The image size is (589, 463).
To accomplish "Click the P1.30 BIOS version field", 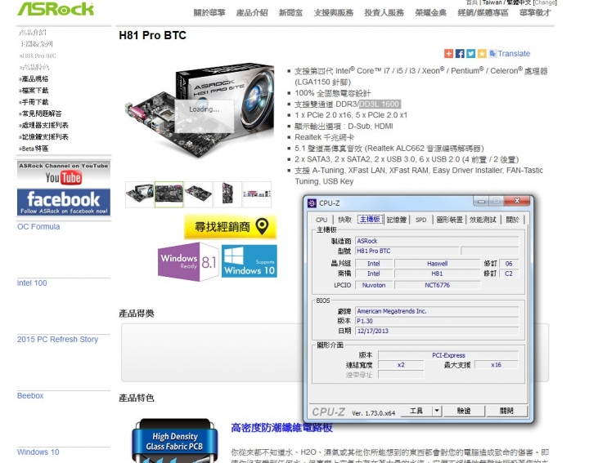I will tap(437, 321).
